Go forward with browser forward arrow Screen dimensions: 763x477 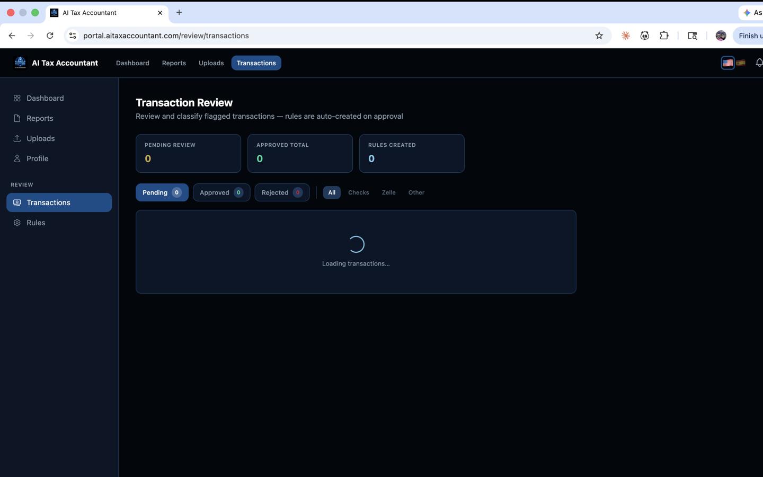pyautogui.click(x=31, y=36)
